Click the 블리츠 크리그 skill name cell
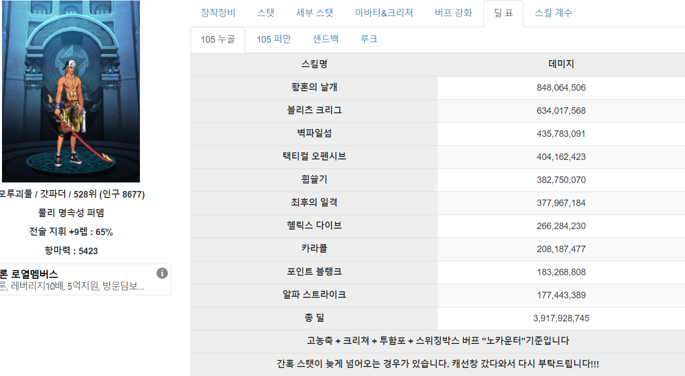 click(x=314, y=110)
